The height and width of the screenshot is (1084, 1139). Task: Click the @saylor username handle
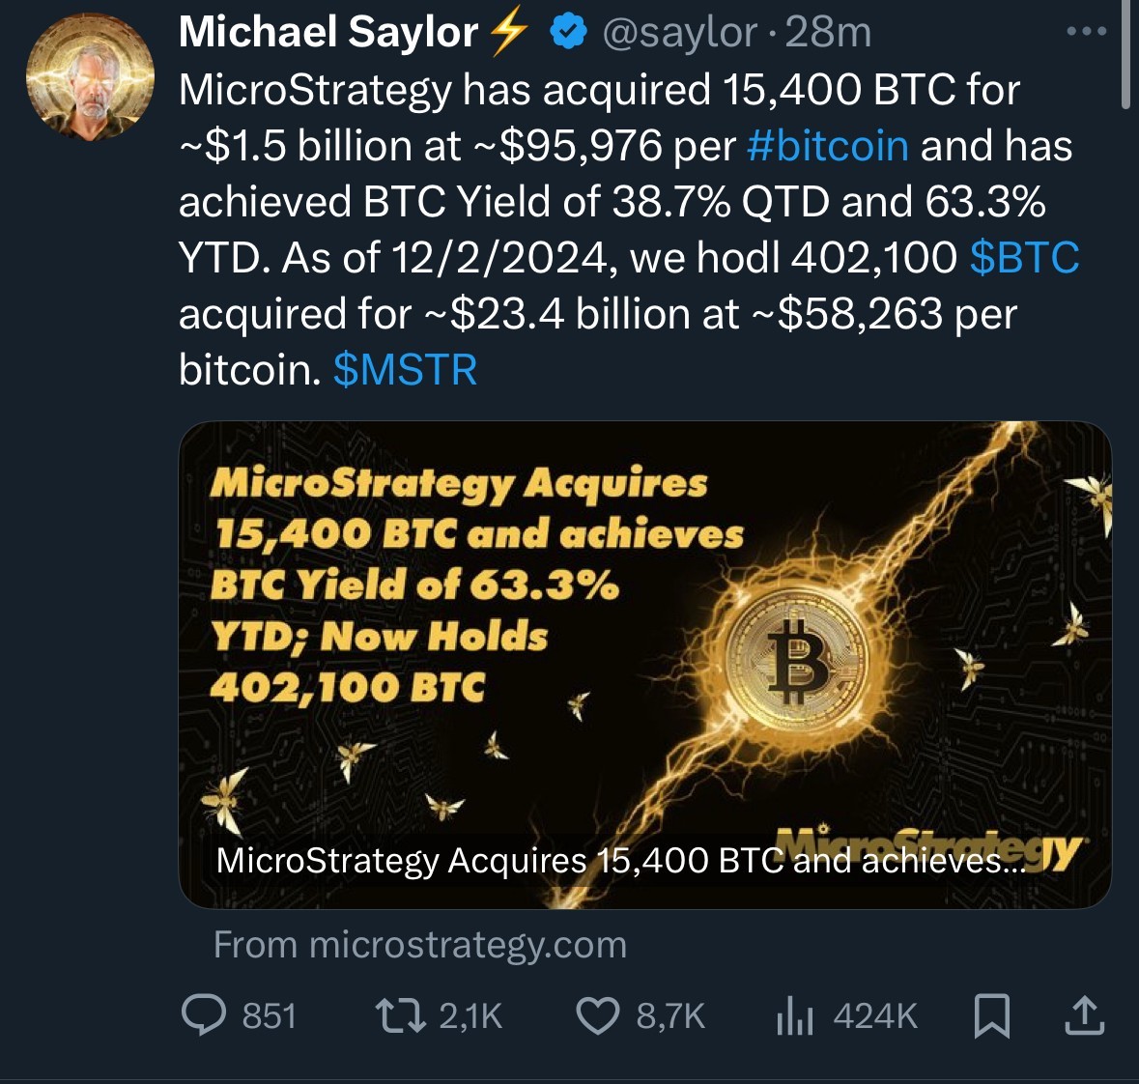(x=680, y=33)
